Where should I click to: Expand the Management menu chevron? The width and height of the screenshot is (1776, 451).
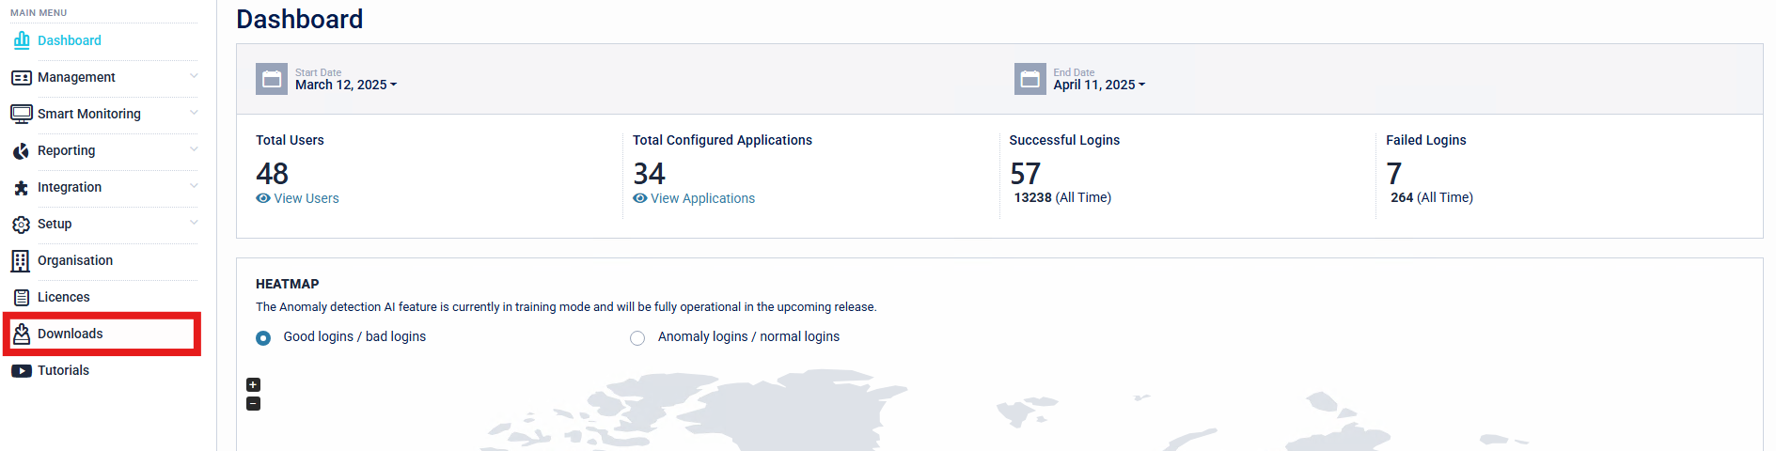(194, 76)
